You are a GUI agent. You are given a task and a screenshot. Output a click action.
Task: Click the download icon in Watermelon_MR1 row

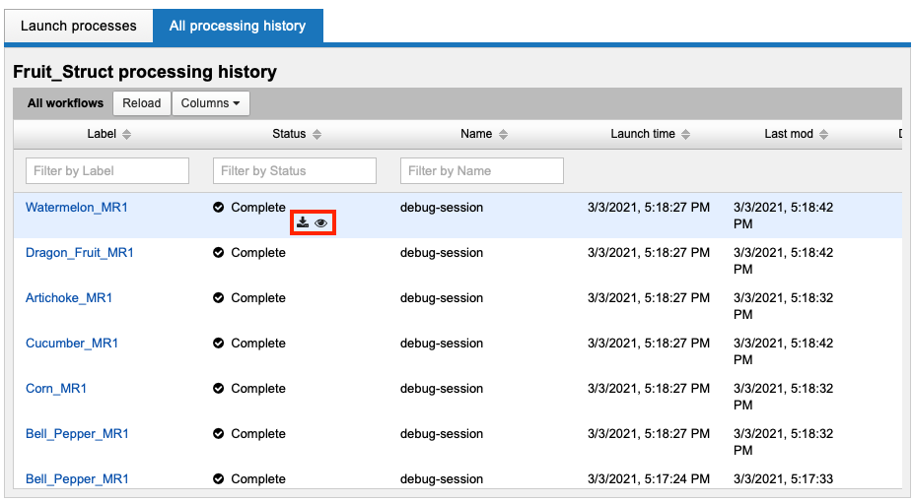tap(303, 223)
